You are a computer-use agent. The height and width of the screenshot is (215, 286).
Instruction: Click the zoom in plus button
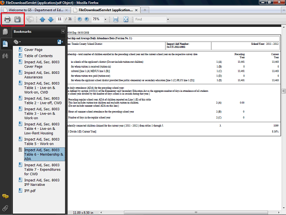pos(86,20)
